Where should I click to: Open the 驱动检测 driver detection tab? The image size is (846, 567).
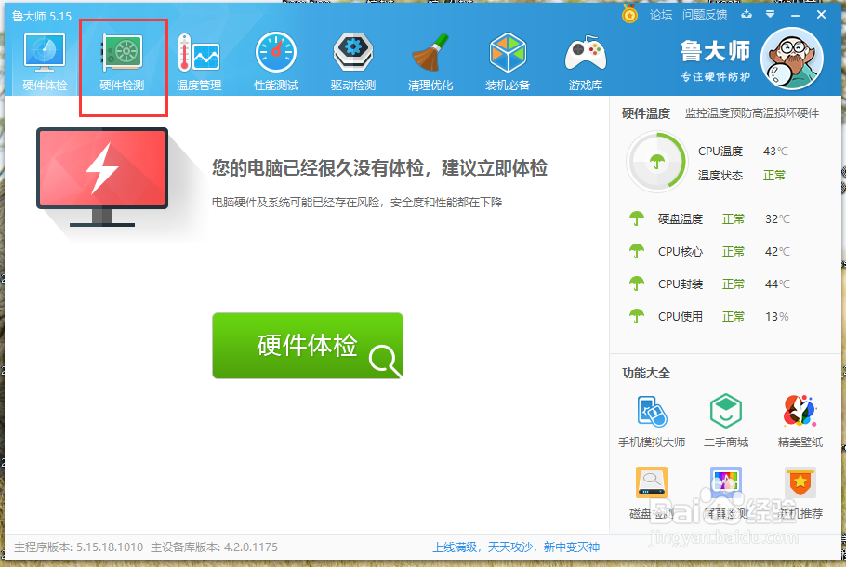(353, 62)
